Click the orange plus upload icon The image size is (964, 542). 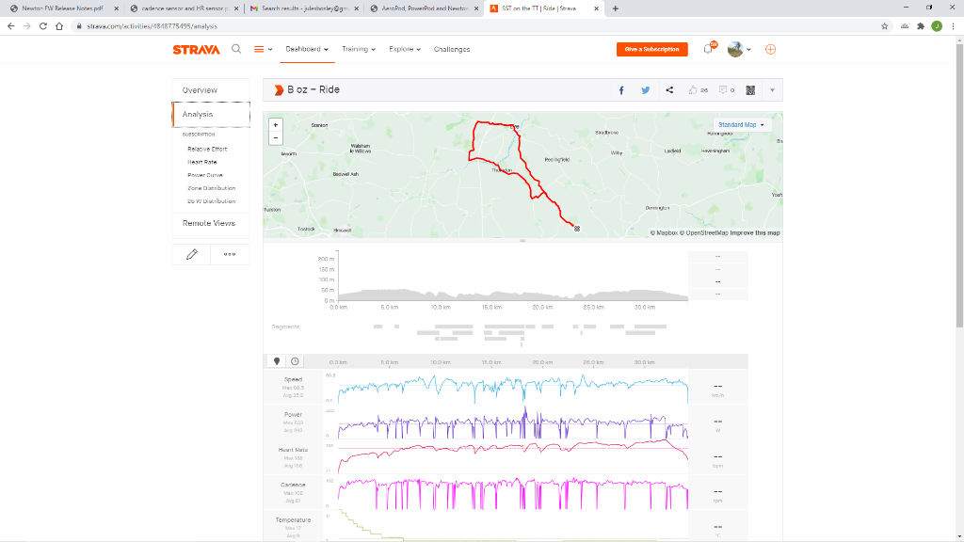coord(770,49)
